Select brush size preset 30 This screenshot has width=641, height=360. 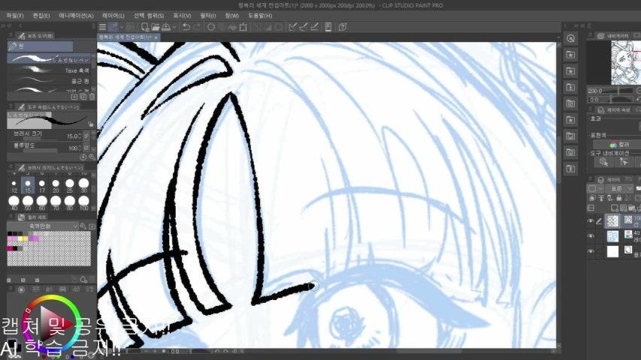(x=83, y=186)
